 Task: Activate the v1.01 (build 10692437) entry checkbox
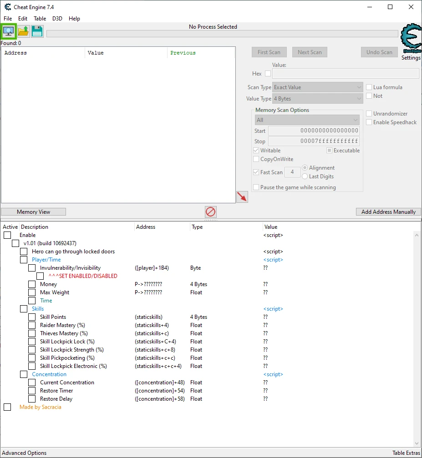click(x=15, y=243)
